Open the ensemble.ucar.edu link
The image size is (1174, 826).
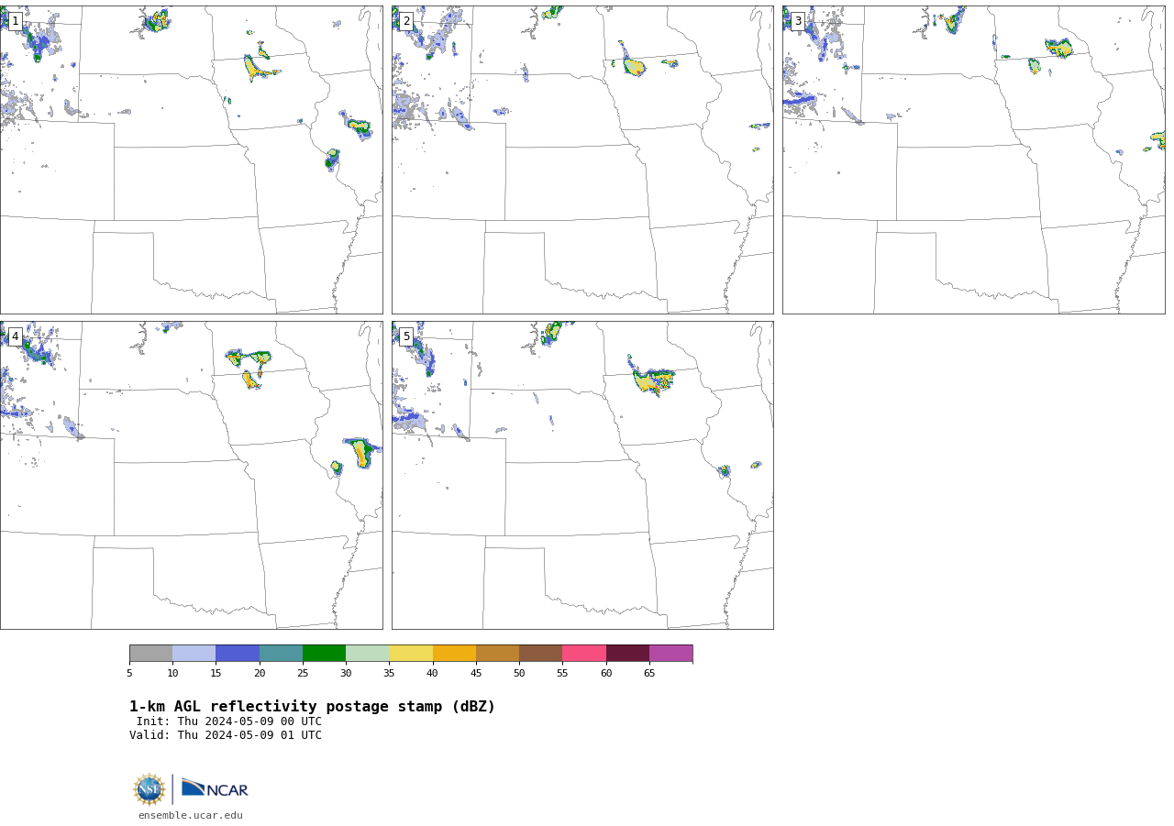click(x=191, y=816)
